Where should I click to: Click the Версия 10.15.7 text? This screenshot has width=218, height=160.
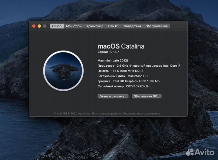tap(108, 52)
